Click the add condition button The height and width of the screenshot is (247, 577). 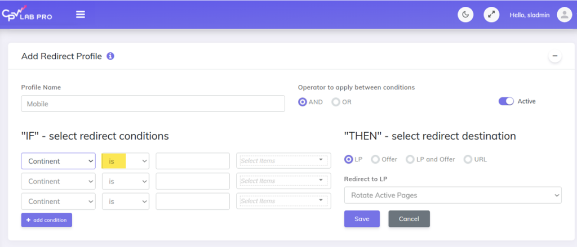(x=47, y=220)
